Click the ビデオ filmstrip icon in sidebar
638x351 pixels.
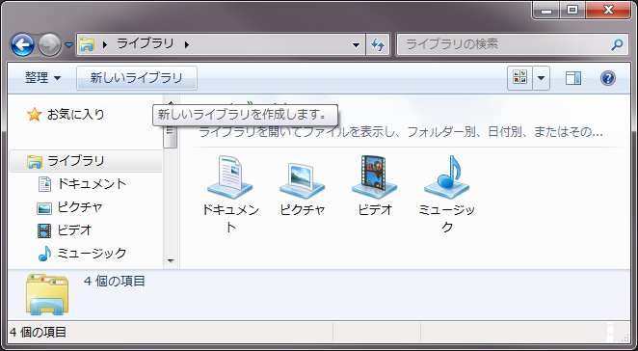[x=44, y=230]
